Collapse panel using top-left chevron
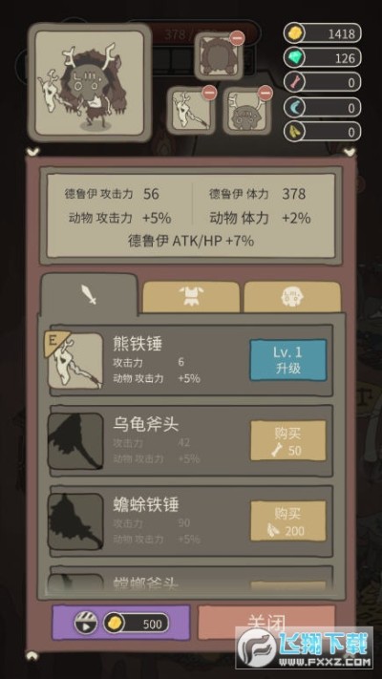This screenshot has width=382, height=679. [x=32, y=152]
